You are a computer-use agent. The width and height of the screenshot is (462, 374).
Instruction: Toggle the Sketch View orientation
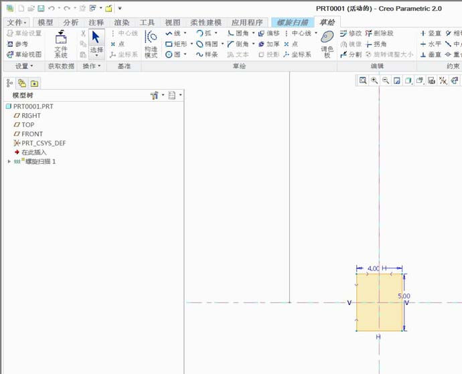24,55
